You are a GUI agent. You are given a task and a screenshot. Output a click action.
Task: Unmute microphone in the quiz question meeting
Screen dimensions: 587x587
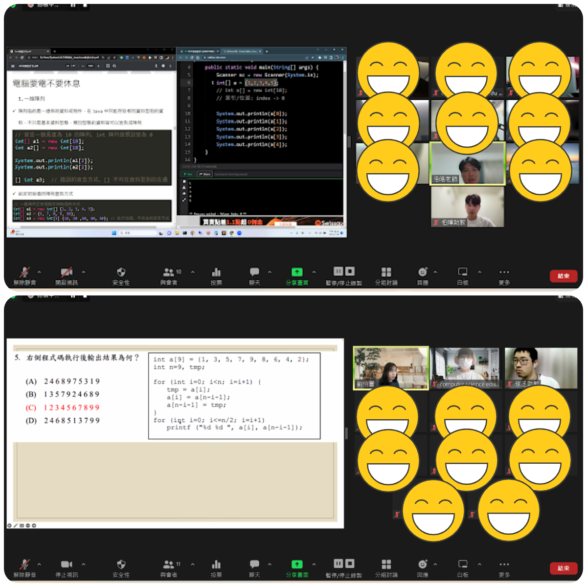[x=24, y=565]
